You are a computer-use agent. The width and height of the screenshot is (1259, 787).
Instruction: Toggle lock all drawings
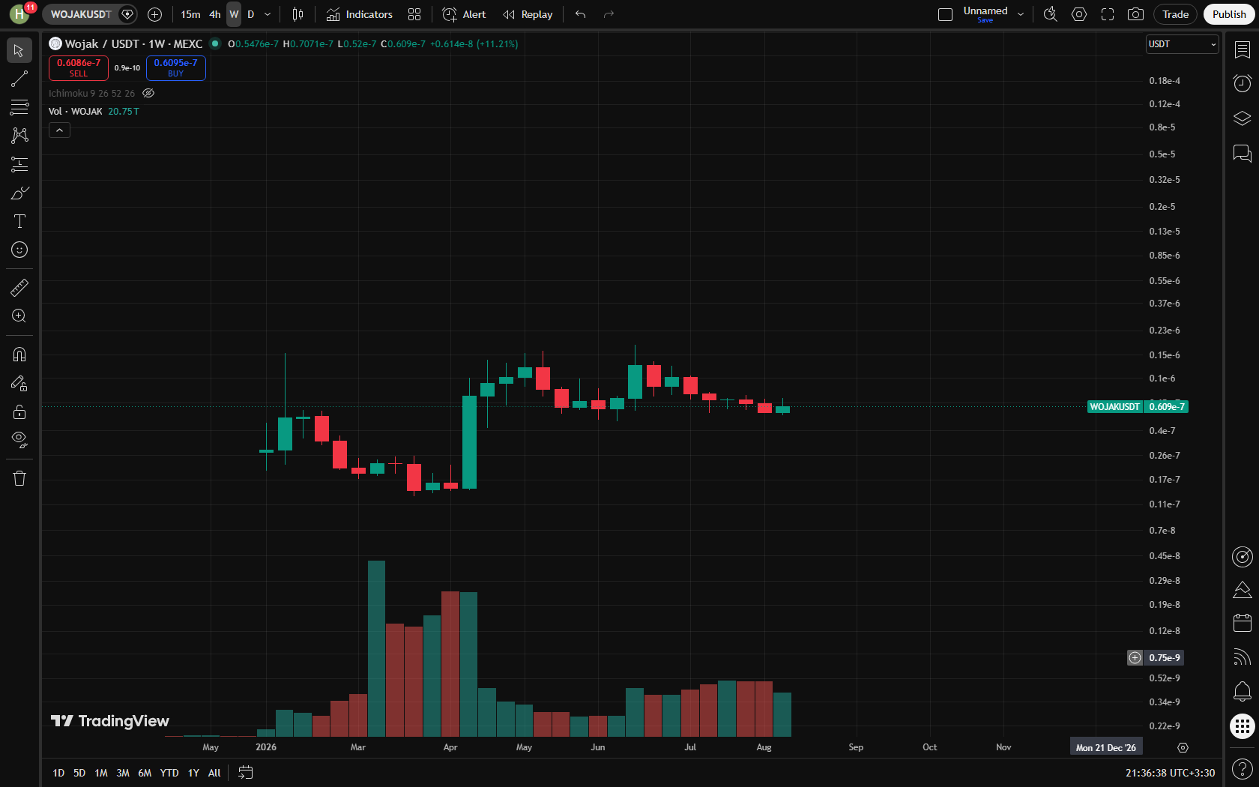(19, 411)
